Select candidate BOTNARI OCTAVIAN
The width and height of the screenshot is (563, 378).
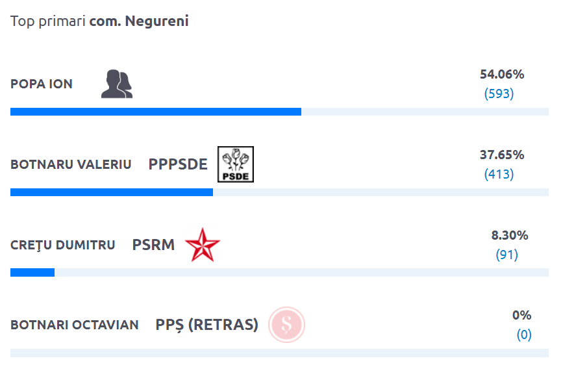click(x=74, y=325)
